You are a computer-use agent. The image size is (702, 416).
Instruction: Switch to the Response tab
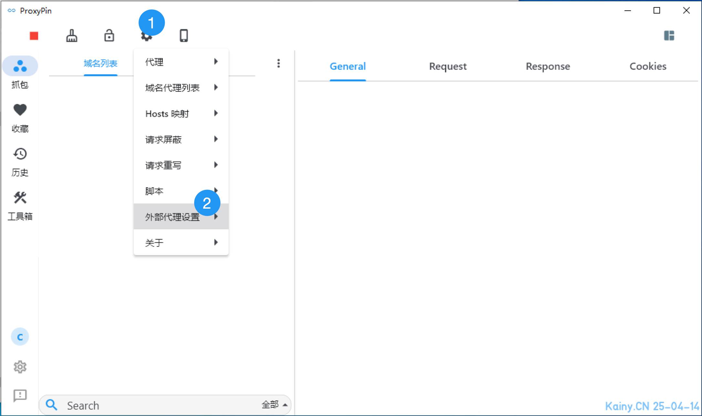pyautogui.click(x=548, y=66)
